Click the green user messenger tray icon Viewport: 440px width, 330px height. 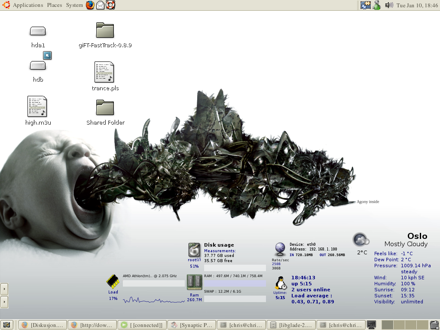[377, 5]
